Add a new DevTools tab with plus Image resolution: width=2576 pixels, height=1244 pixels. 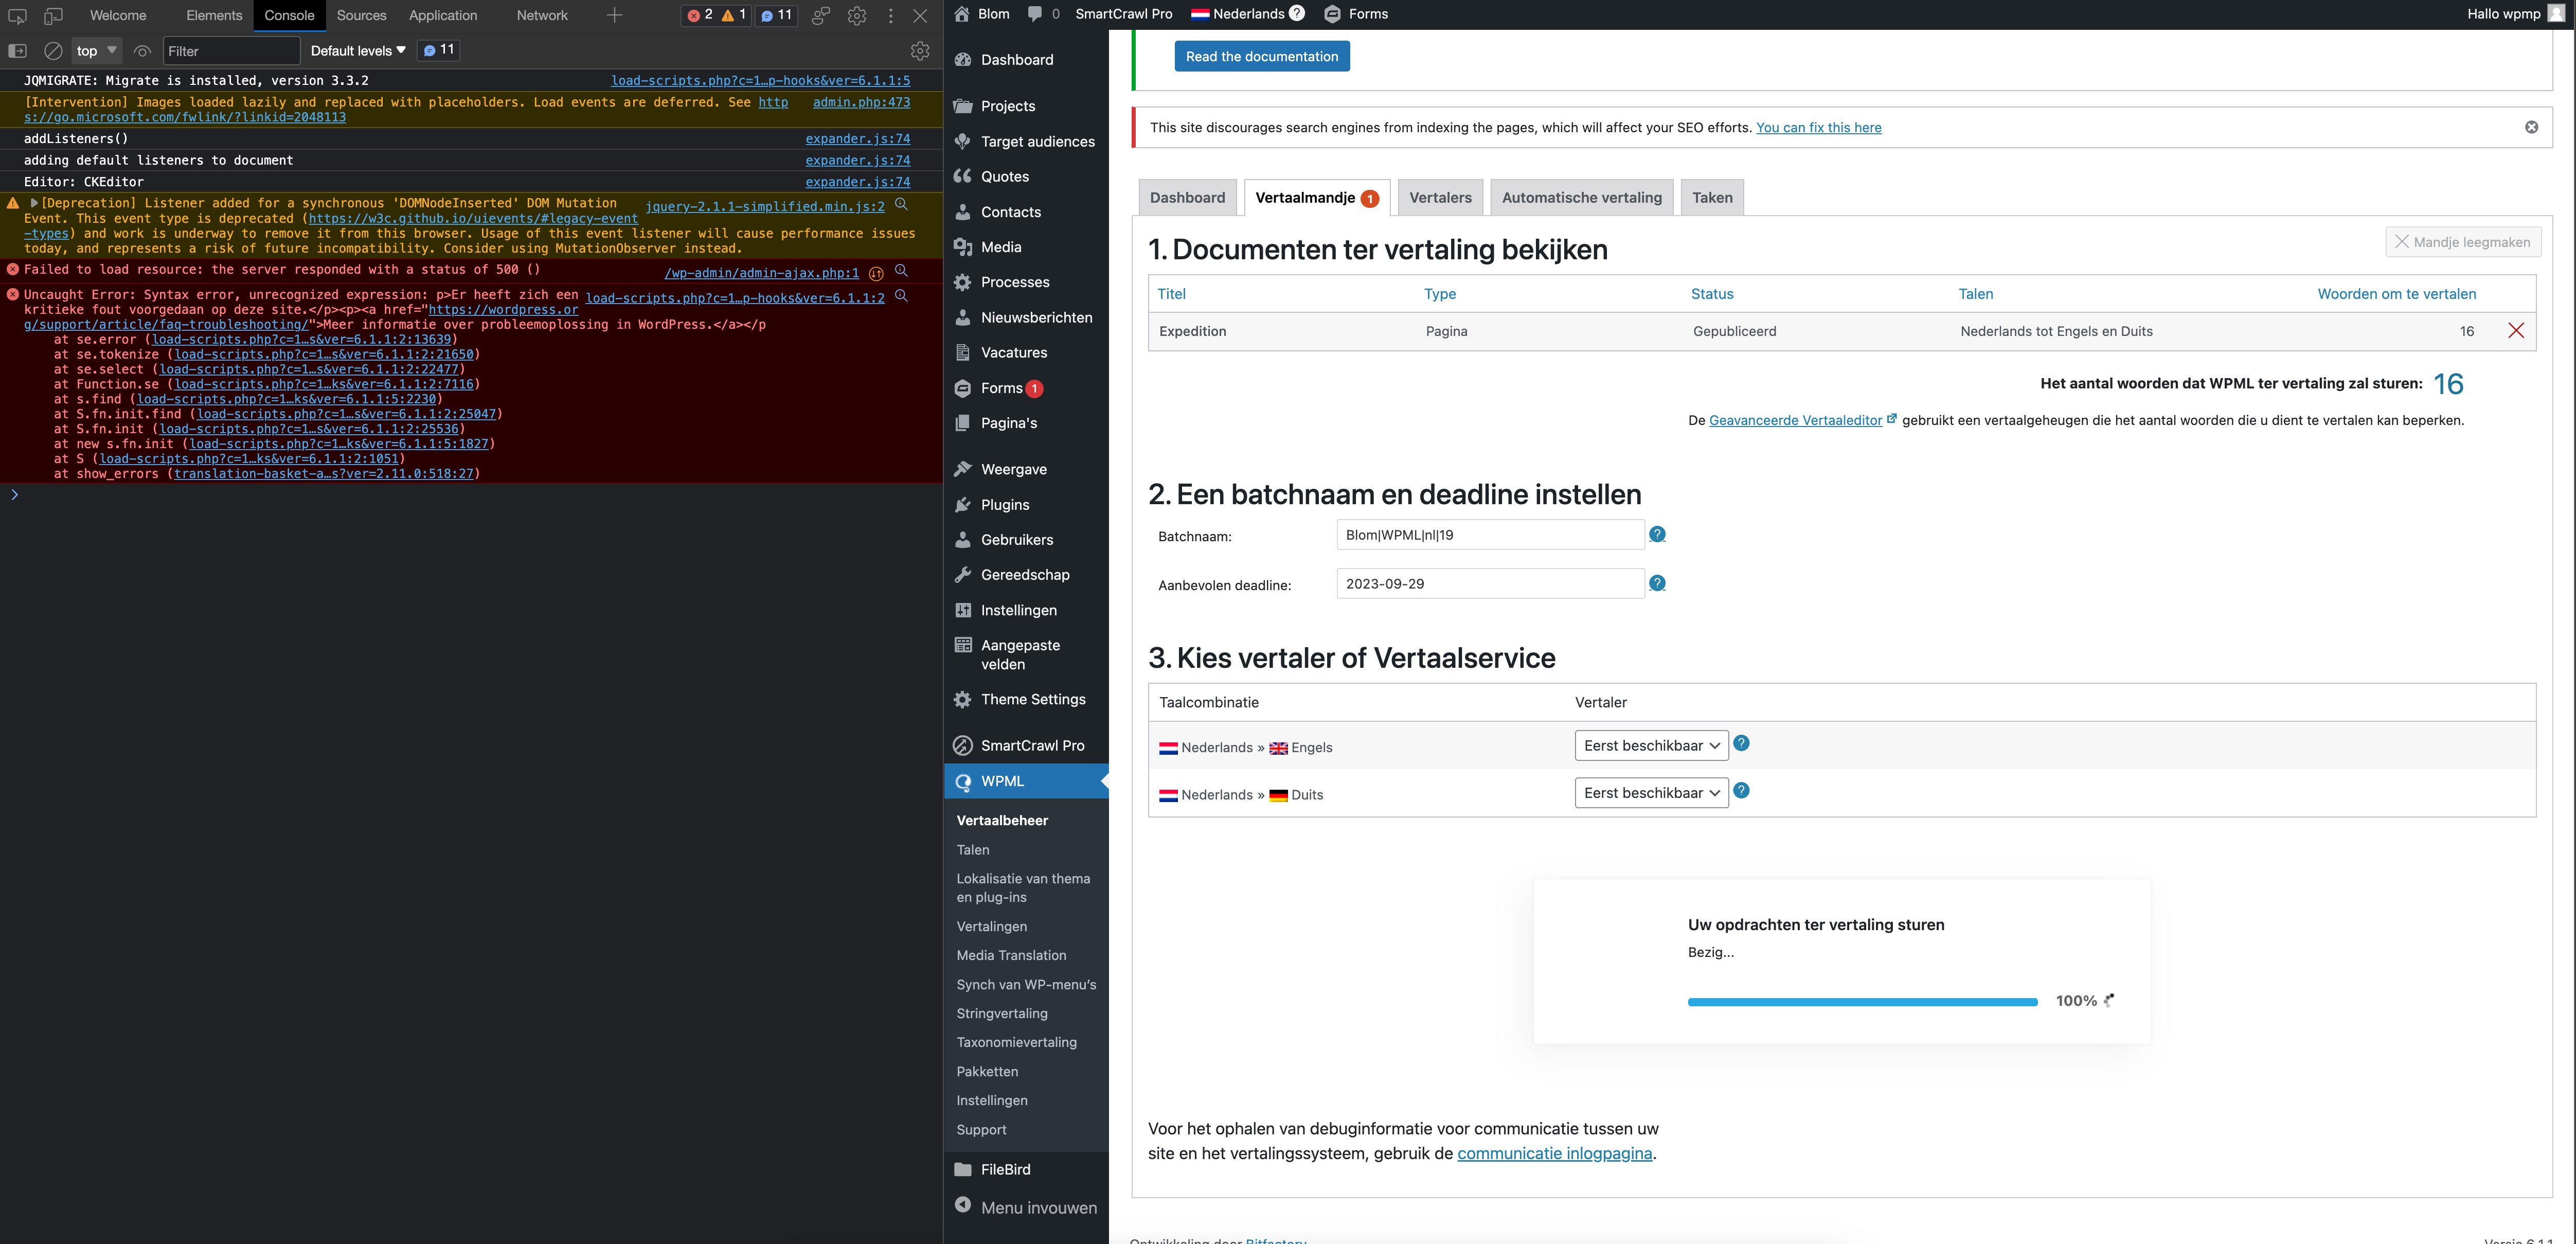click(614, 15)
